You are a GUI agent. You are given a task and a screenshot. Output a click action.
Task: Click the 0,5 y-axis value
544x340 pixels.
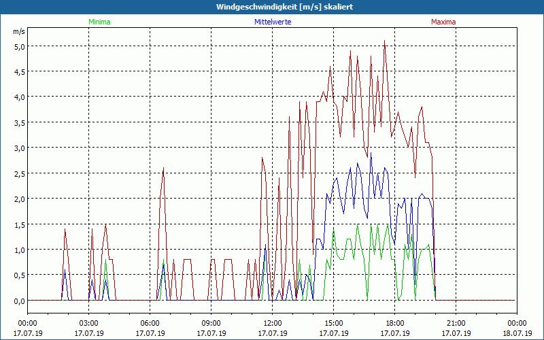[x=19, y=275]
